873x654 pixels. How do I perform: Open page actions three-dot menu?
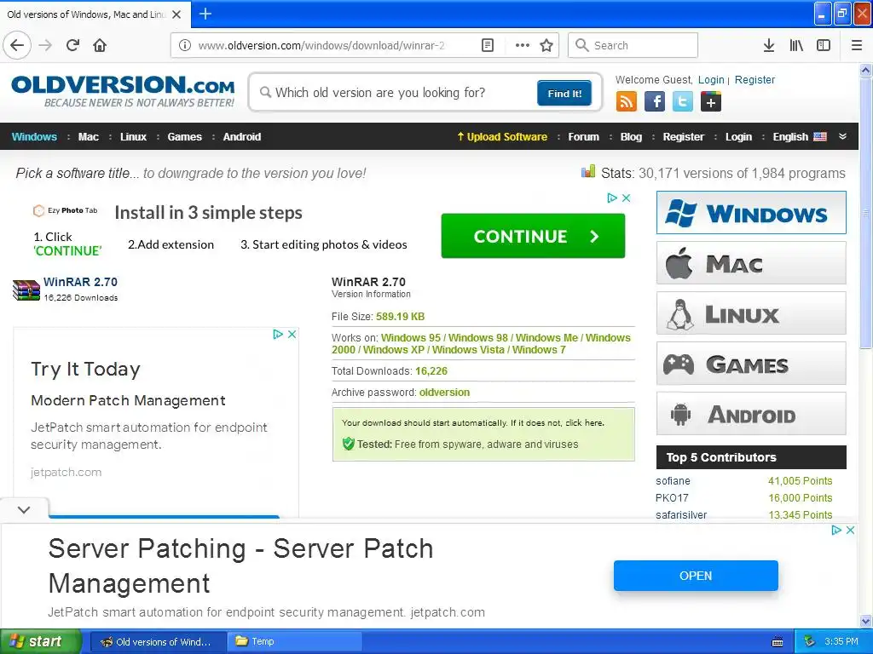click(x=523, y=45)
